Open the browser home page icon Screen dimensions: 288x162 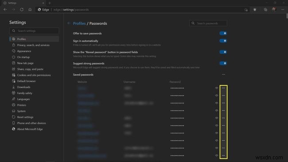pyautogui.click(x=30, y=10)
